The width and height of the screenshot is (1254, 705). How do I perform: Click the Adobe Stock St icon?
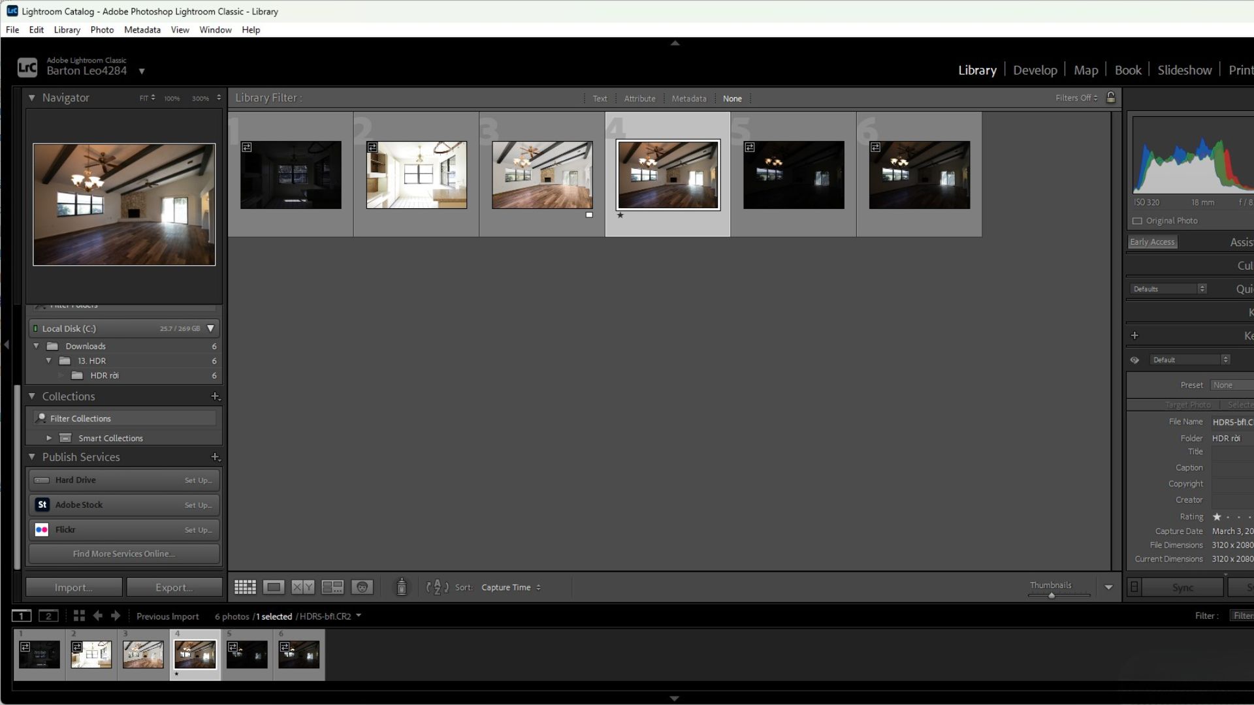(42, 505)
